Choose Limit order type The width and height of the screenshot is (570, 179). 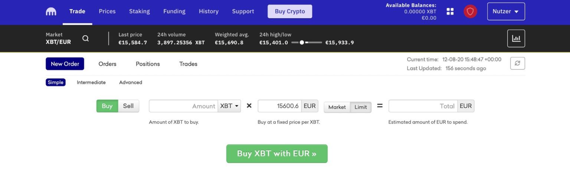pos(361,107)
